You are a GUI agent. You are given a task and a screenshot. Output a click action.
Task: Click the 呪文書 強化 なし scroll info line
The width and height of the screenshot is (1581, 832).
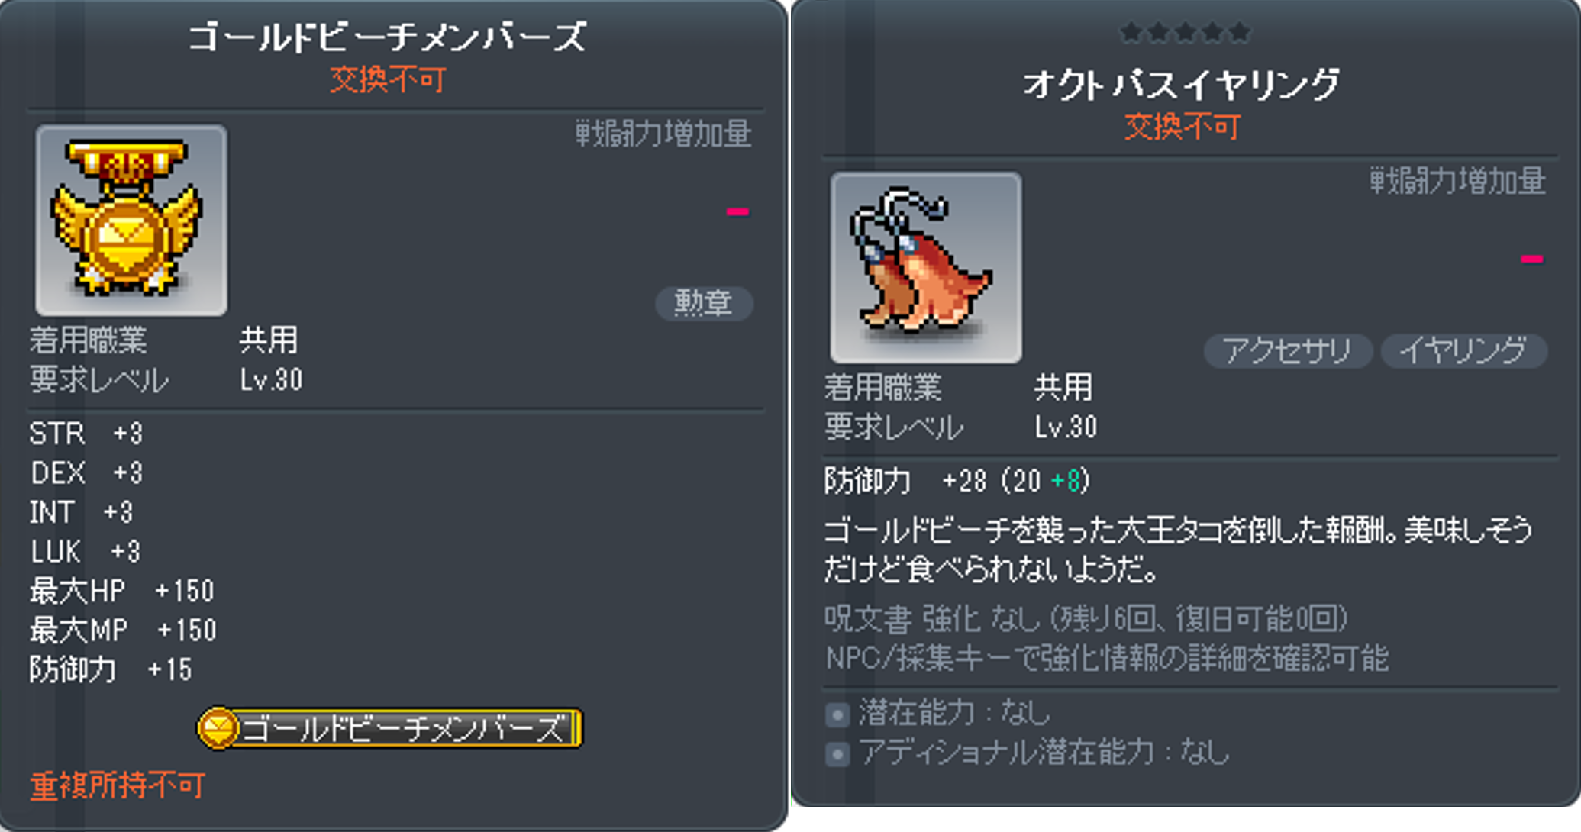point(1086,619)
